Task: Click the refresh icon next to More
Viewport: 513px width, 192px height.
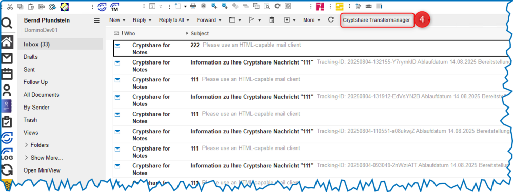Action: pos(331,20)
